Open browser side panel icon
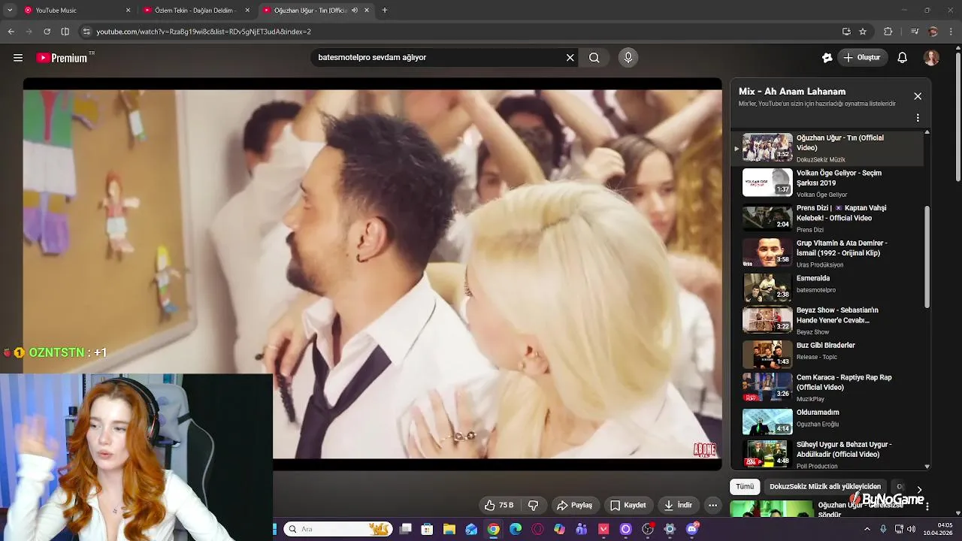Image resolution: width=962 pixels, height=541 pixels. pos(65,32)
